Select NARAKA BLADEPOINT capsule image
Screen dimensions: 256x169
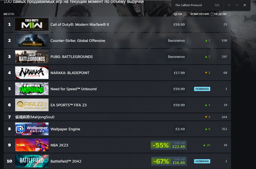coord(32,73)
